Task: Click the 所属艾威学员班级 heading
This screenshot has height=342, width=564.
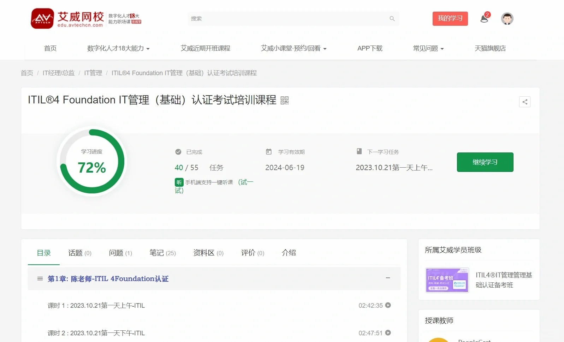Action: pos(453,250)
